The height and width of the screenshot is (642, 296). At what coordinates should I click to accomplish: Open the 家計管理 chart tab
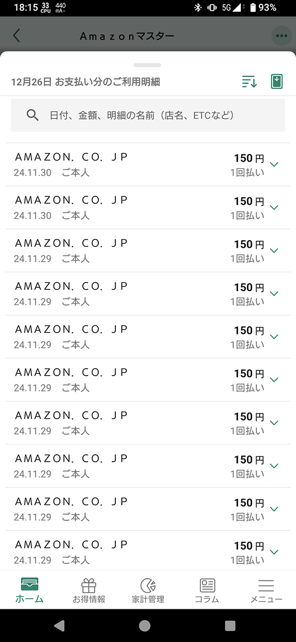(x=148, y=590)
